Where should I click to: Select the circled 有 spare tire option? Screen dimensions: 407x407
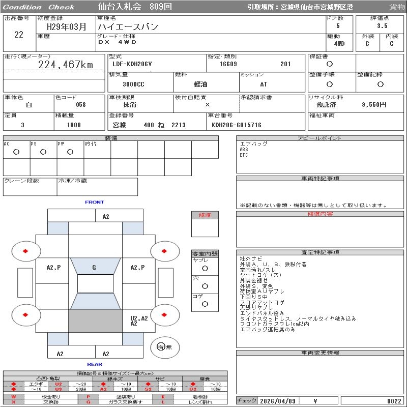pyautogui.click(x=161, y=346)
